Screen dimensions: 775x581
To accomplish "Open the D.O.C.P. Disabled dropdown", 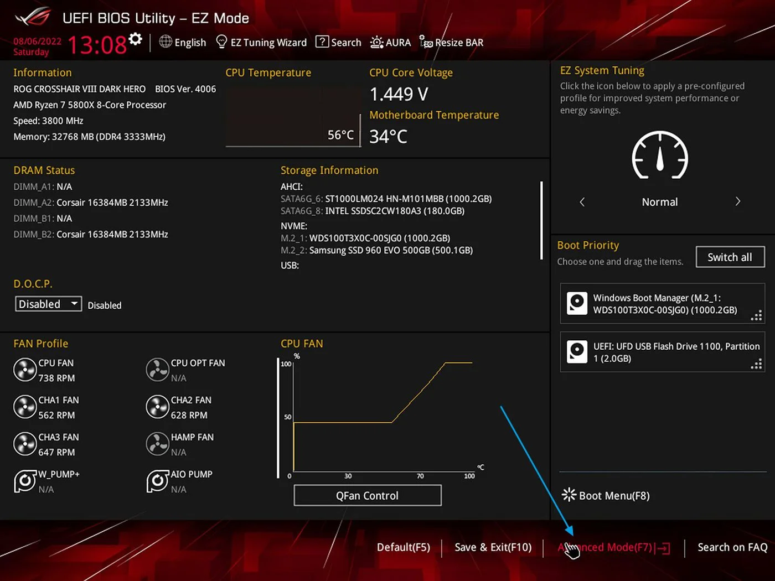I will tap(48, 304).
